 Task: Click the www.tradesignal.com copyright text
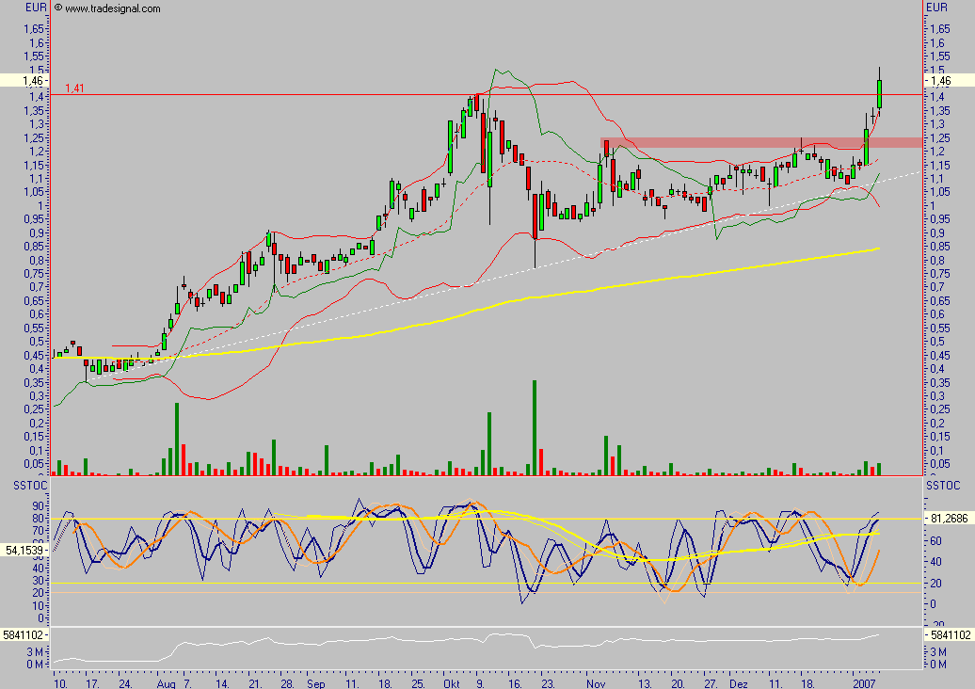point(107,8)
